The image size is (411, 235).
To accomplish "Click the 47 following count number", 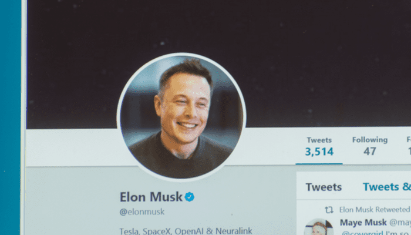I will coord(369,152).
